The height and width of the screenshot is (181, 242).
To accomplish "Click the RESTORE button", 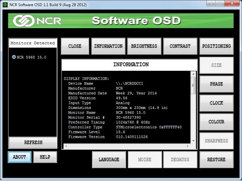I will (x=216, y=160).
